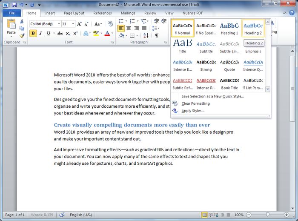Click the Shrink Font icon
This screenshot has width=298, height=221.
coord(86,24)
